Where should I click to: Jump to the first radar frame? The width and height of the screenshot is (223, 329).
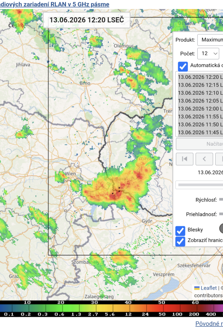184,159
